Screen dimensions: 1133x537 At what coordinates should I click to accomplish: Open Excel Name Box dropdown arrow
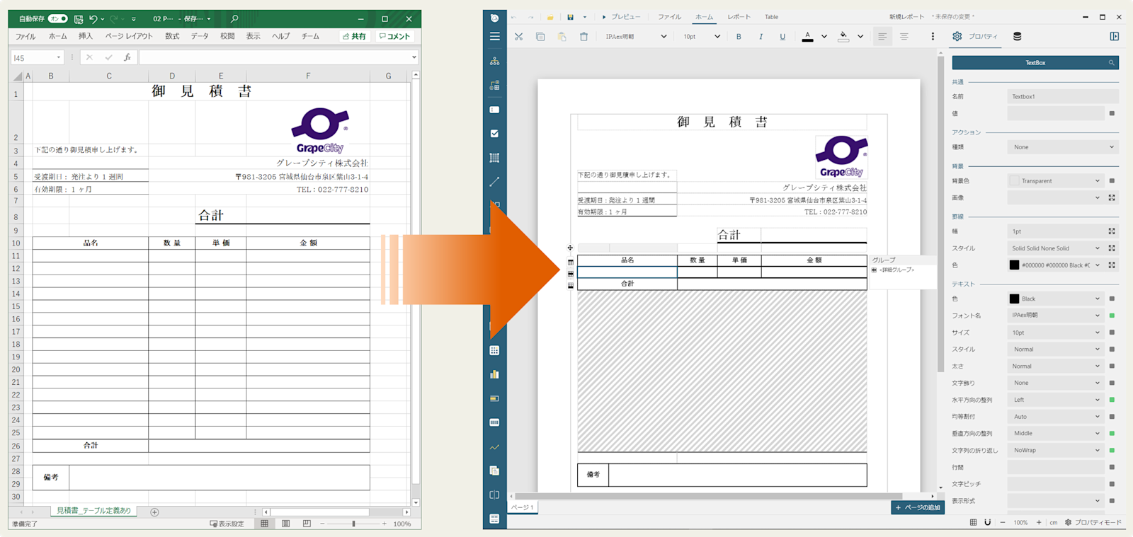click(x=57, y=58)
